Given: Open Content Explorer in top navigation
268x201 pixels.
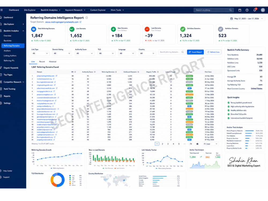Looking at the screenshot, I should (x=98, y=10).
